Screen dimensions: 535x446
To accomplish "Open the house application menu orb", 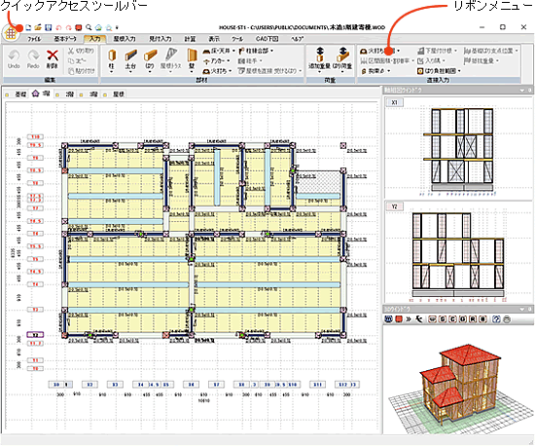I will click(11, 33).
